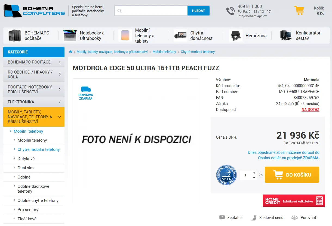Viewport: 332px width, 226px height.
Task: Open Mobilní telefony a tablety top menu
Action: tap(145, 36)
